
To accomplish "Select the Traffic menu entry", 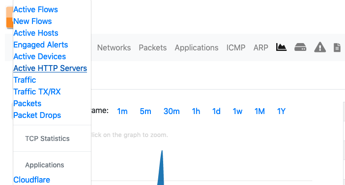I will point(25,80).
